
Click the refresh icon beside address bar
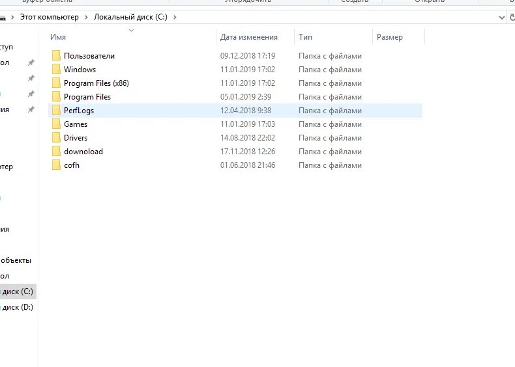(x=512, y=17)
